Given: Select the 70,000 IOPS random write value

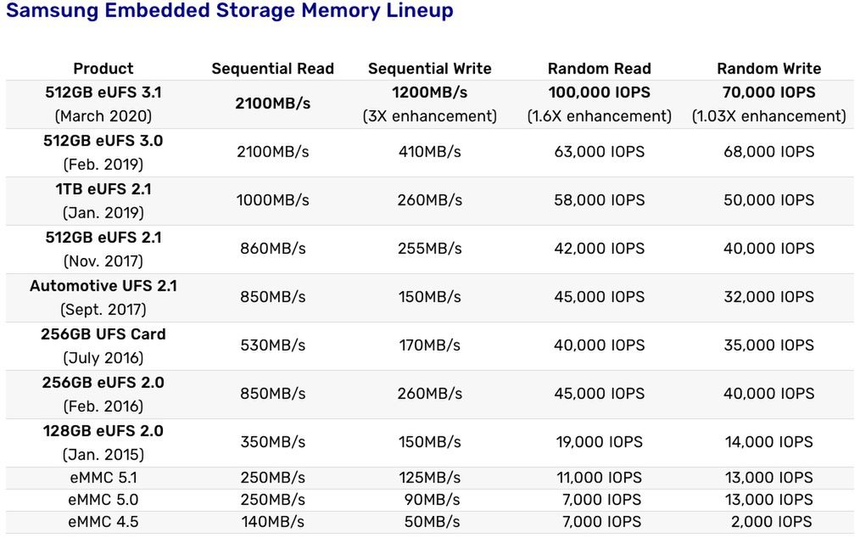Looking at the screenshot, I should coord(768,92).
